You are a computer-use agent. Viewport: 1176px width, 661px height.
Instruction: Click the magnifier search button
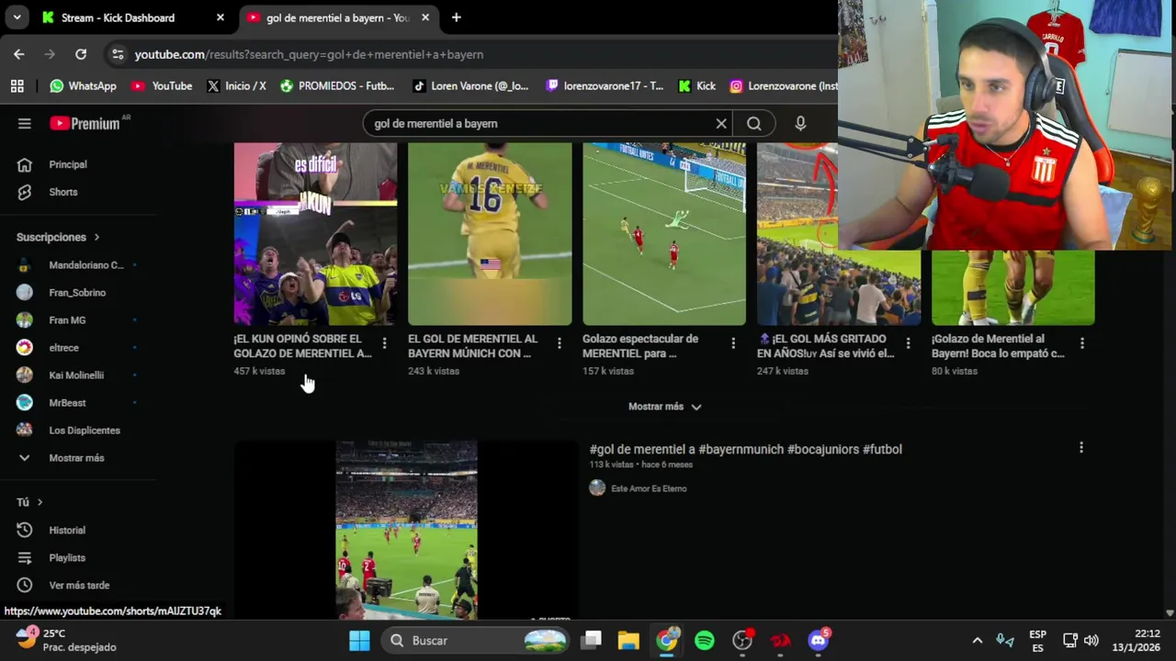pyautogui.click(x=754, y=123)
